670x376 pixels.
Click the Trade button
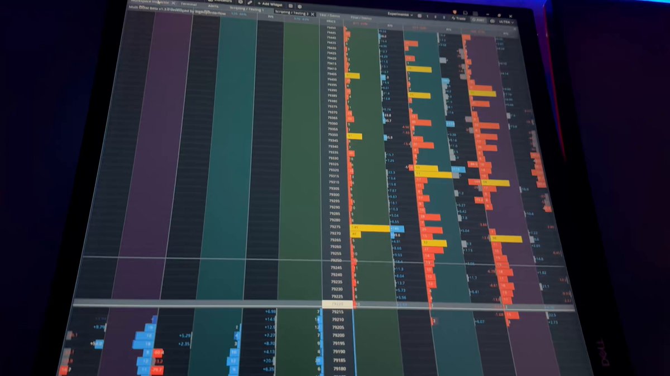point(459,18)
